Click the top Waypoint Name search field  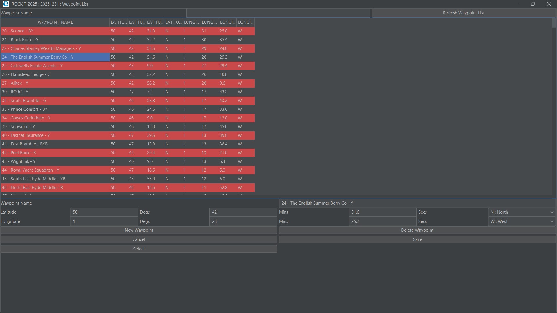pyautogui.click(x=278, y=13)
